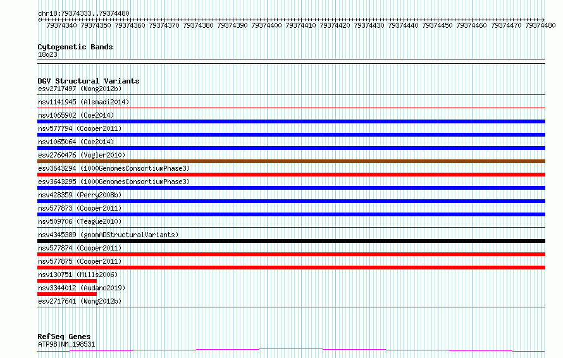Click the red esv3643294 variant bar
The width and height of the screenshot is (563, 358).
[291, 175]
